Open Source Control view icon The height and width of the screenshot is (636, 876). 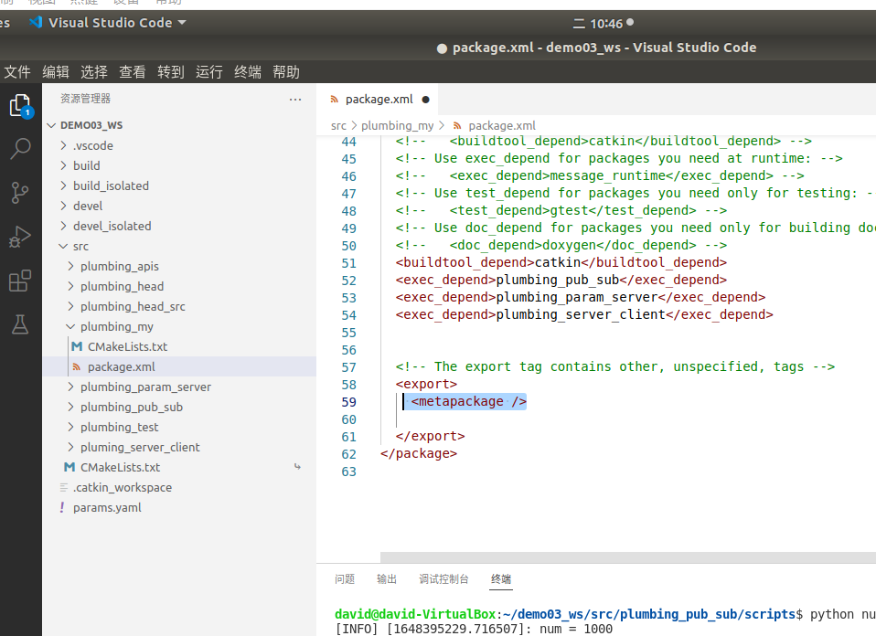pos(20,193)
